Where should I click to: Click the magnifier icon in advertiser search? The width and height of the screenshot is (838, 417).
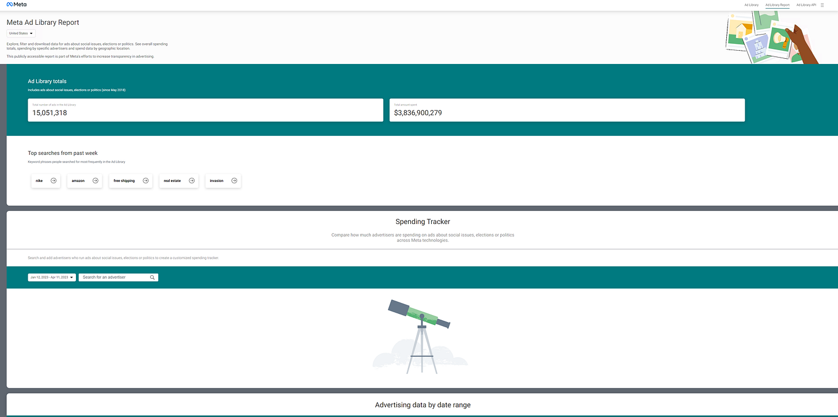click(x=153, y=277)
